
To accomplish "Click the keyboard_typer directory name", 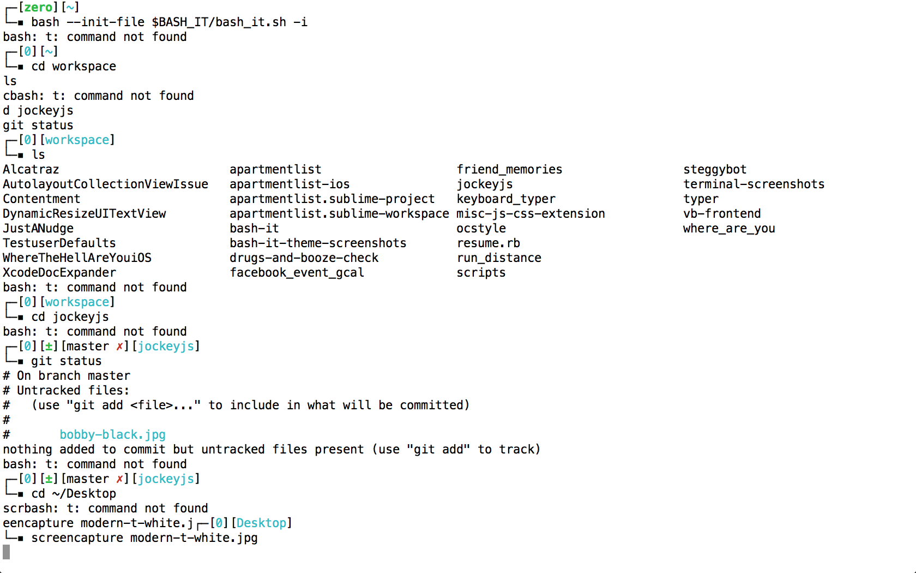I will click(x=506, y=199).
